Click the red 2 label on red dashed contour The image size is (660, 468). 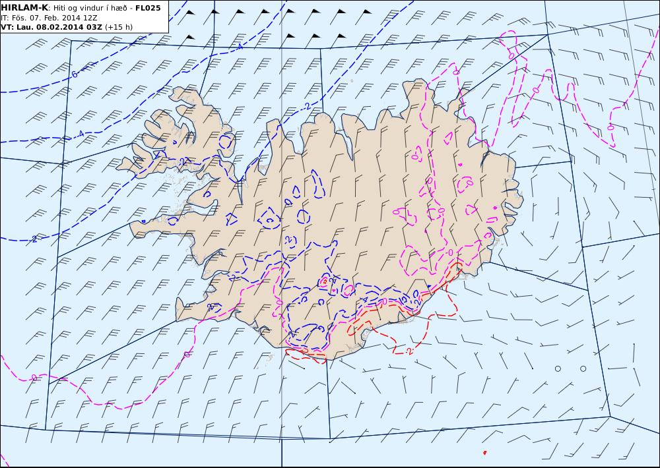pyautogui.click(x=410, y=351)
